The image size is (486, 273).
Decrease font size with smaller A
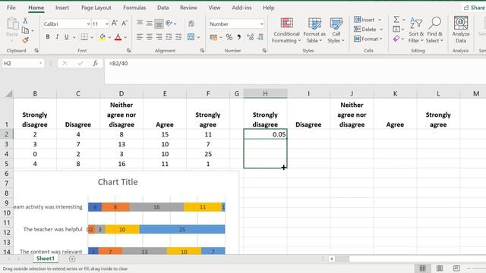125,24
